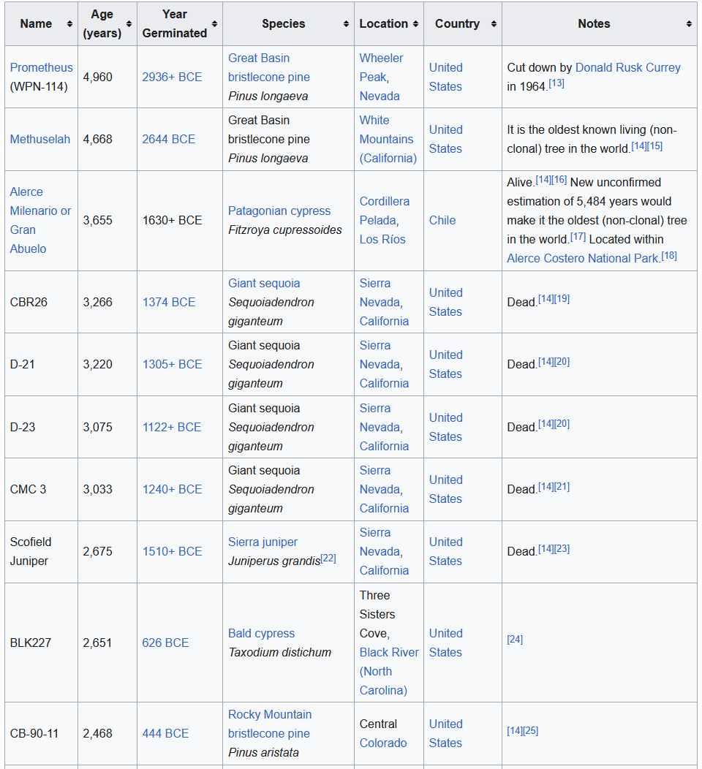Open Alerce Costero National Park link
Viewport: 702px width, 769px height.
(x=584, y=259)
